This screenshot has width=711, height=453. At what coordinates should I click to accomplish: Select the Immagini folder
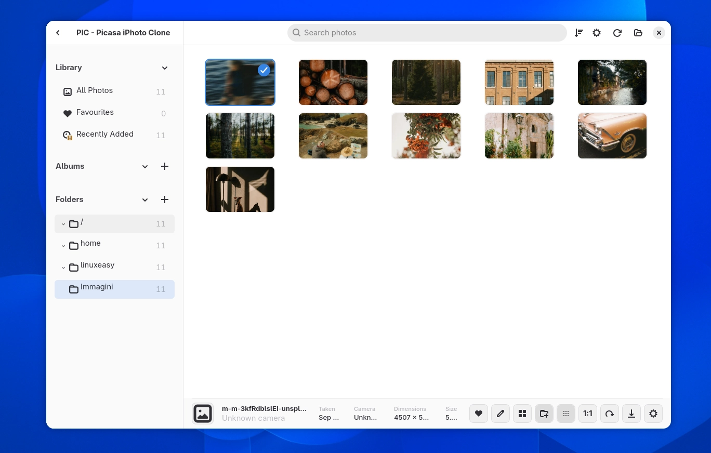click(114, 289)
